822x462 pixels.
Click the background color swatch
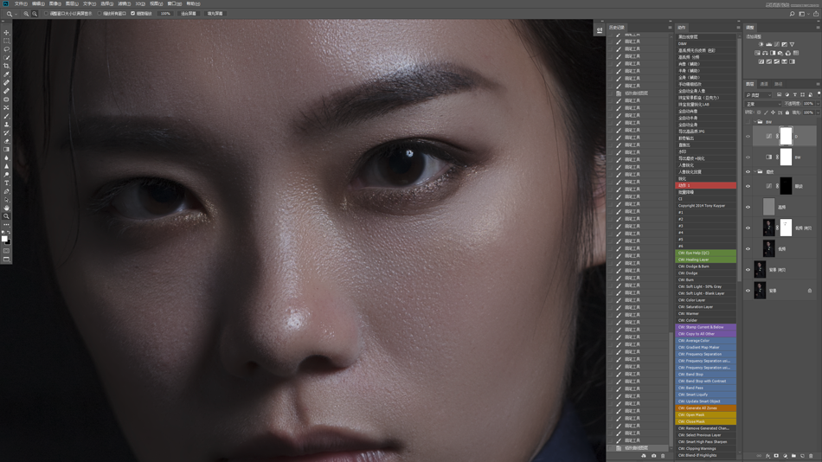(8, 241)
